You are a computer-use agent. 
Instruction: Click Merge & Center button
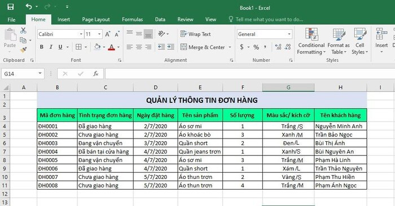[203, 47]
